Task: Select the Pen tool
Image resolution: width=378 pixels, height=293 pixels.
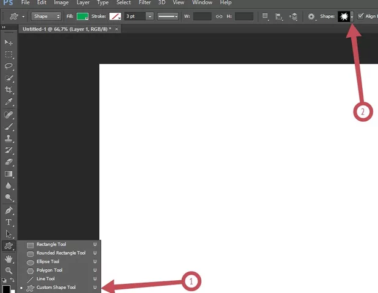Action: click(9, 210)
